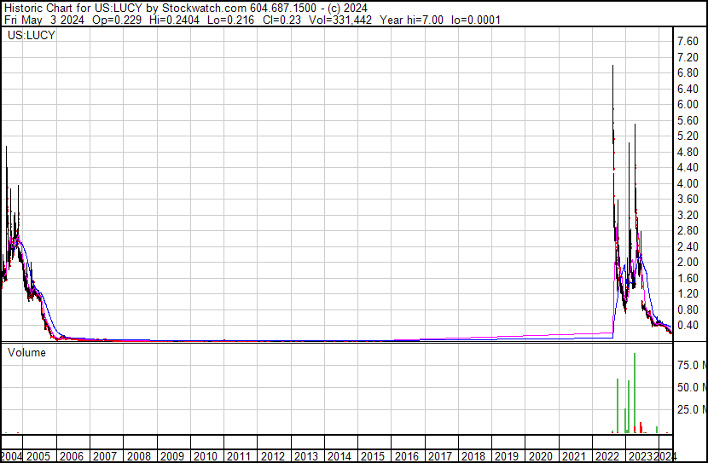708x463 pixels.
Task: Click the 3.60 price axis label
Action: [688, 199]
